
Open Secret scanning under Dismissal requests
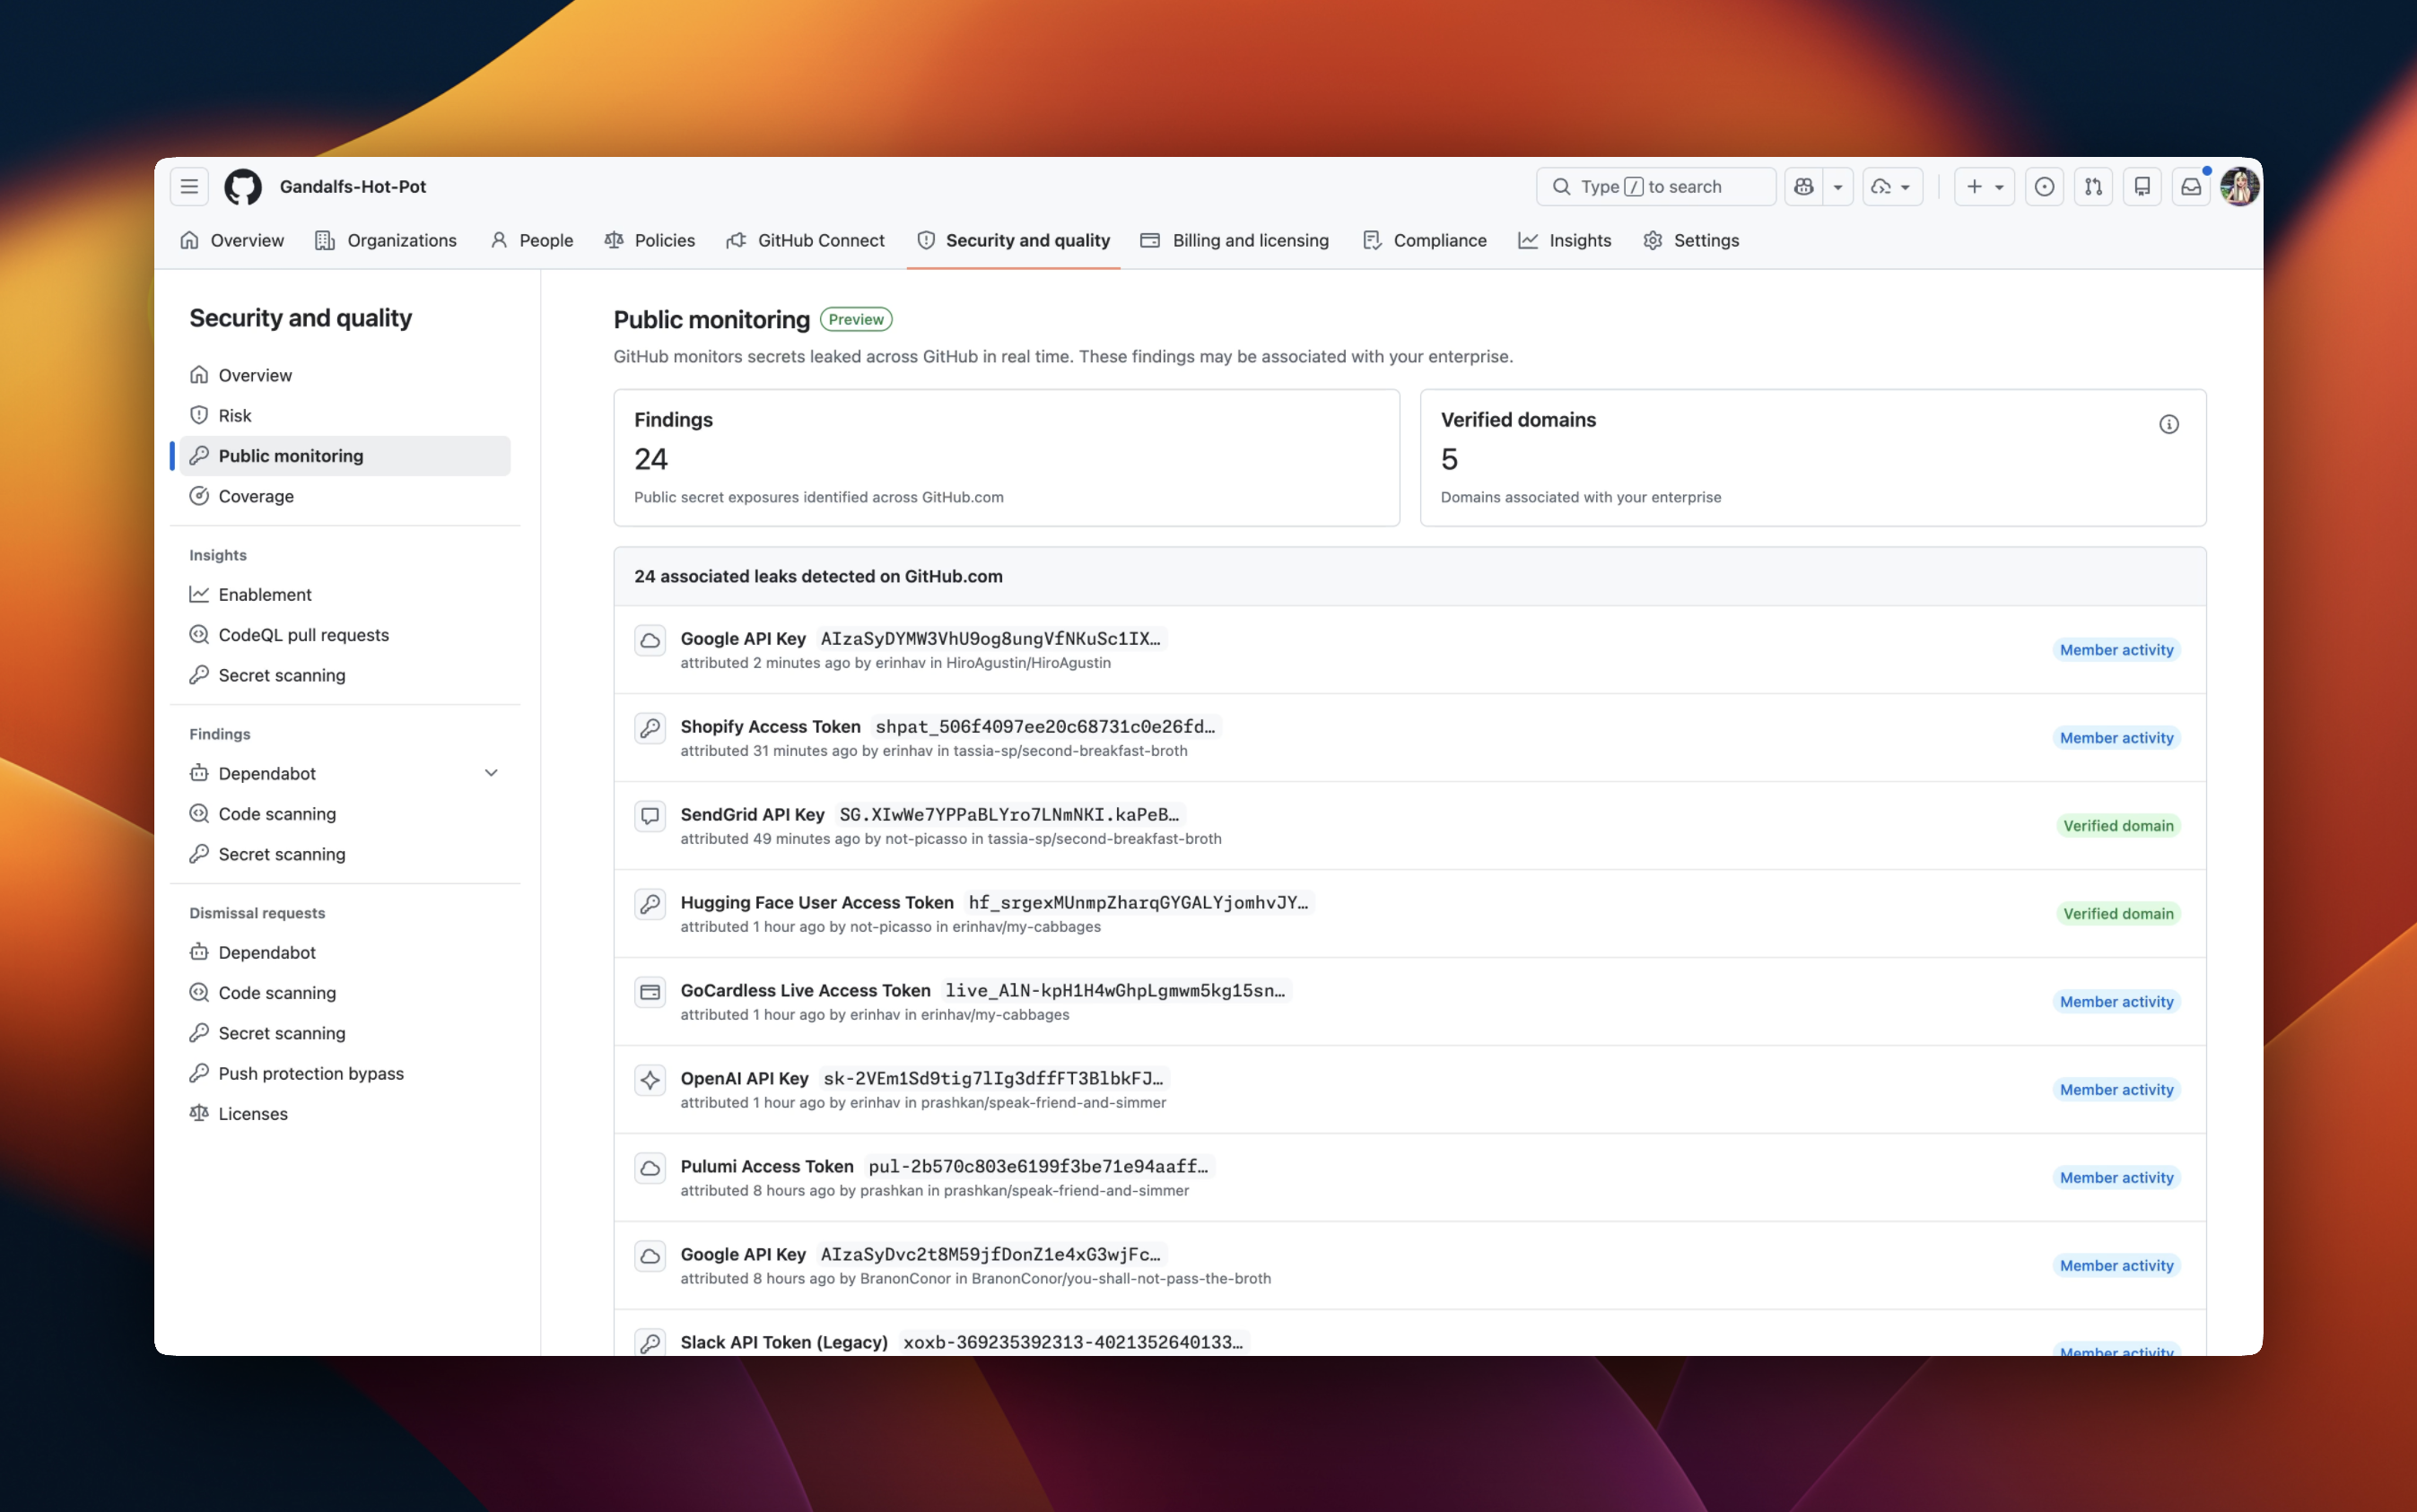pyautogui.click(x=345, y=1034)
